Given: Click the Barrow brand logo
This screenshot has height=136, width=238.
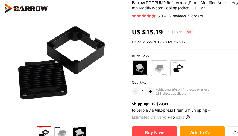Looking at the screenshot, I should coord(26,8).
